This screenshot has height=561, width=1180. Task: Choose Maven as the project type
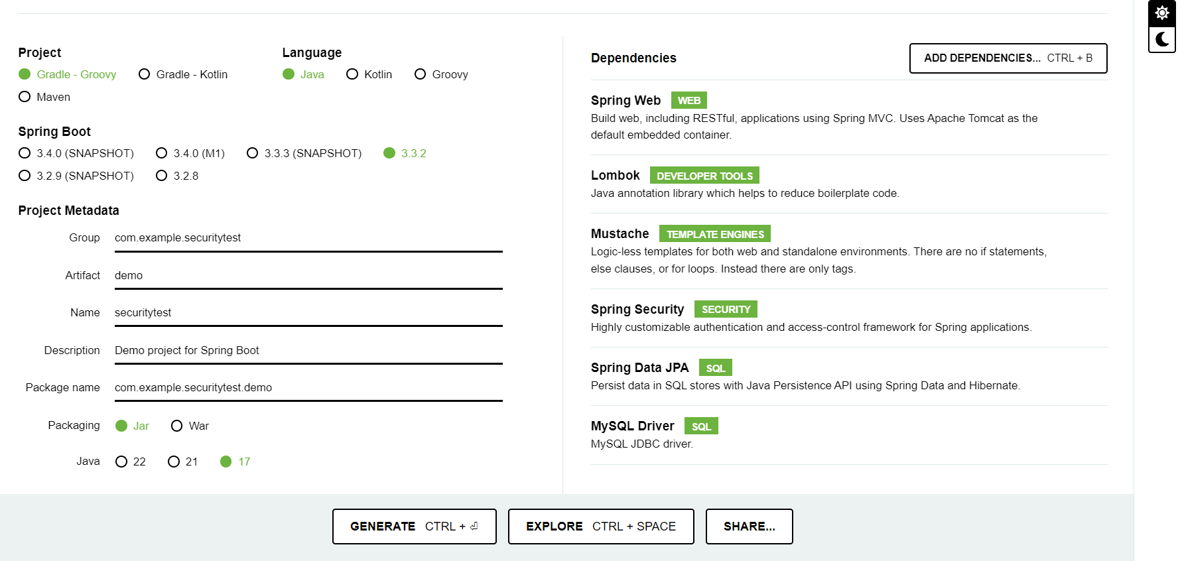(44, 97)
